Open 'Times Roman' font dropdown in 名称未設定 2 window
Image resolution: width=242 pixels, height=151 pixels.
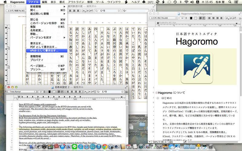point(22,92)
